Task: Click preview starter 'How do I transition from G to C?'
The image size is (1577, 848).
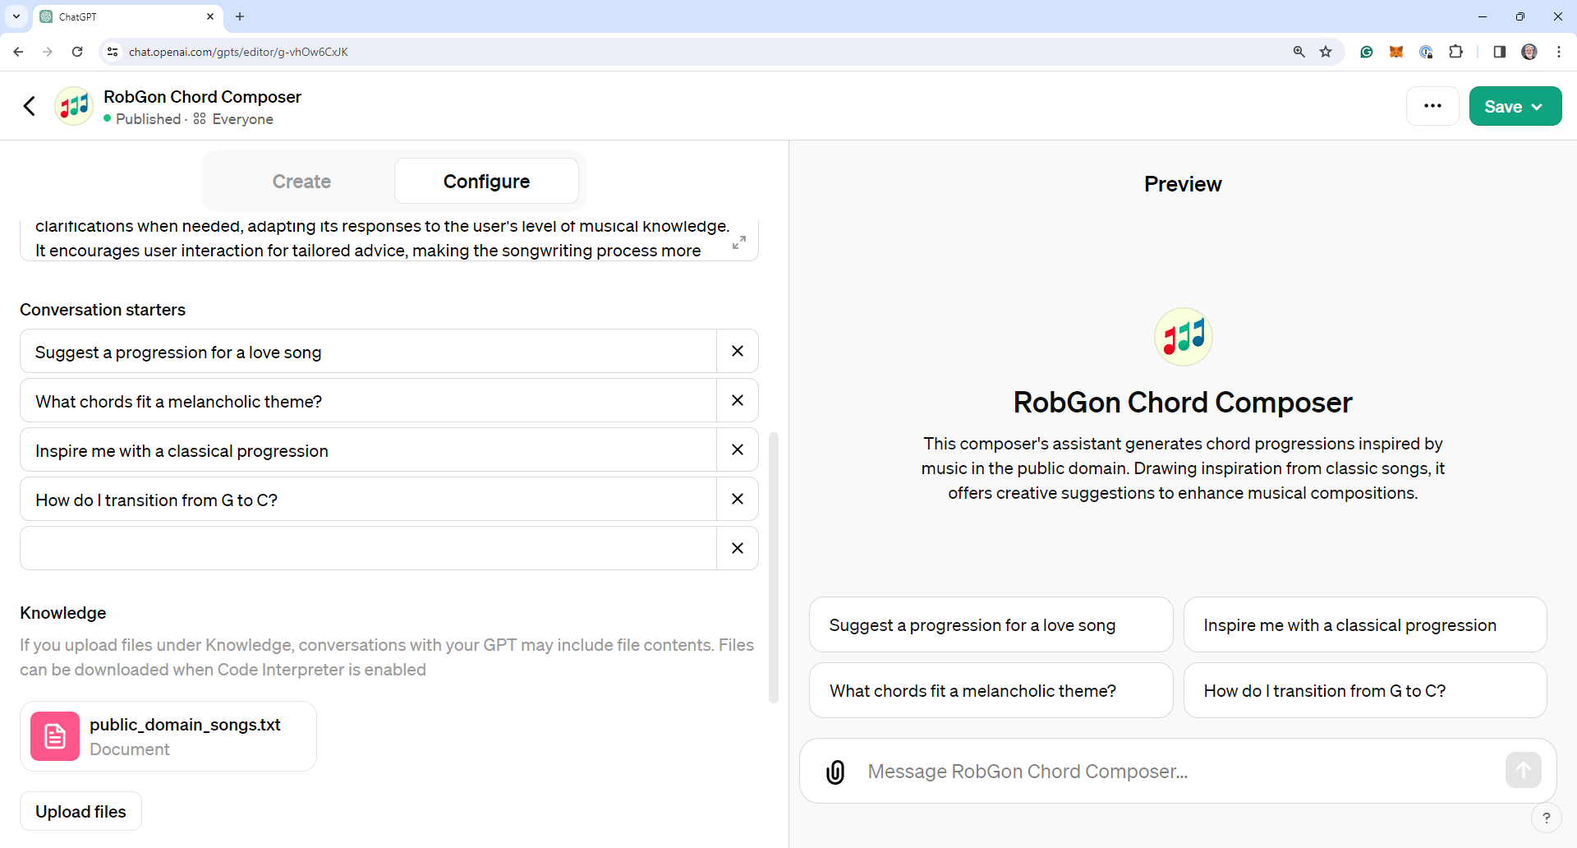Action: tap(1365, 690)
